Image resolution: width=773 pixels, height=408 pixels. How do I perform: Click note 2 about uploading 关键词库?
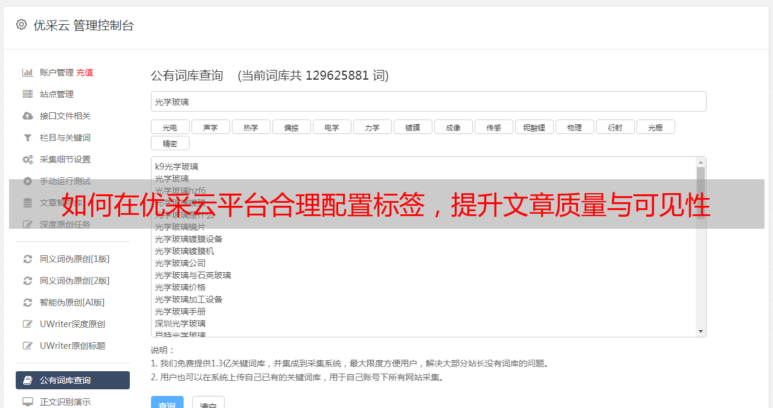coord(298,377)
